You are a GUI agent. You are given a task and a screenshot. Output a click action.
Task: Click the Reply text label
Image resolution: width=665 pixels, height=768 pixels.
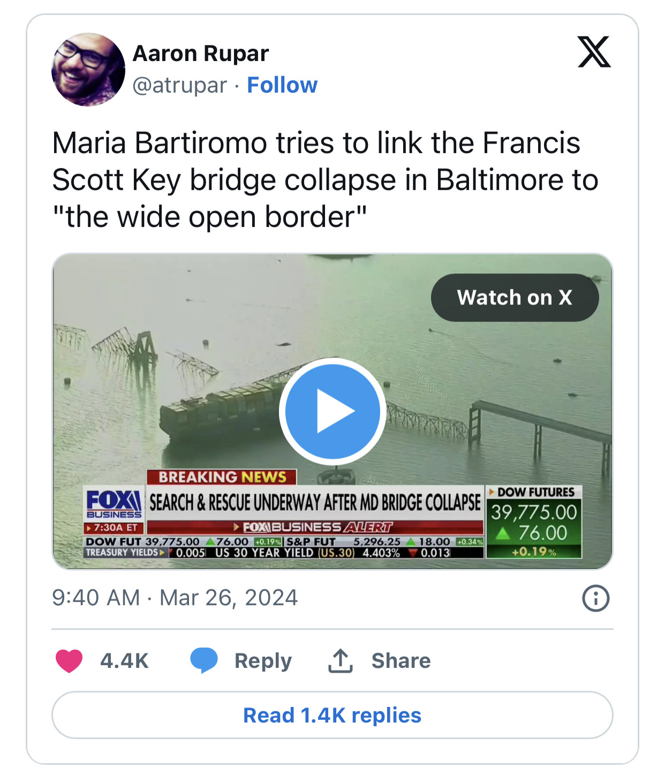point(263,661)
